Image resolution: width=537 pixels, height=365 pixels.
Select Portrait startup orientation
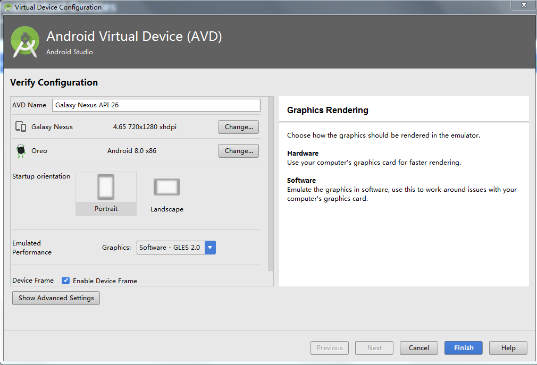106,193
